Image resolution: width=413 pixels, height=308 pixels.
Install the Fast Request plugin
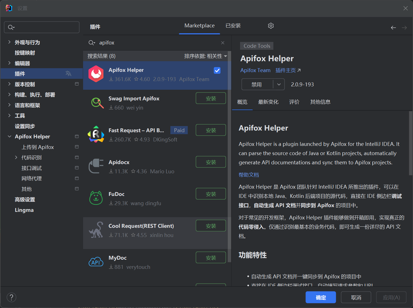click(211, 130)
